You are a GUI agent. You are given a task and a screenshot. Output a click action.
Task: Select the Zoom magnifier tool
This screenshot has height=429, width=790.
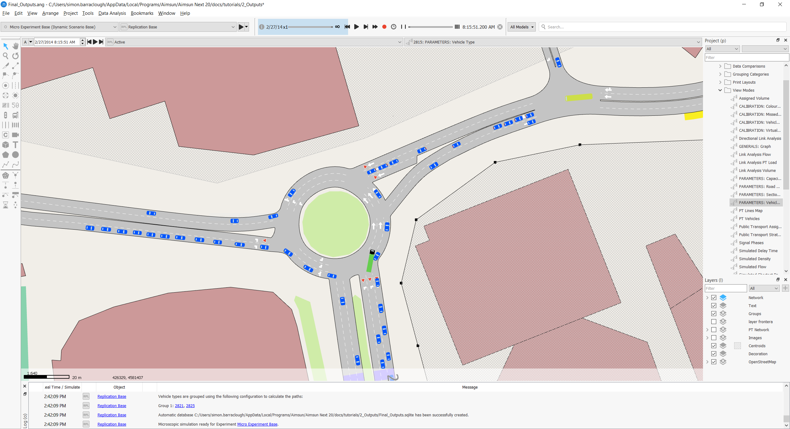click(x=6, y=56)
